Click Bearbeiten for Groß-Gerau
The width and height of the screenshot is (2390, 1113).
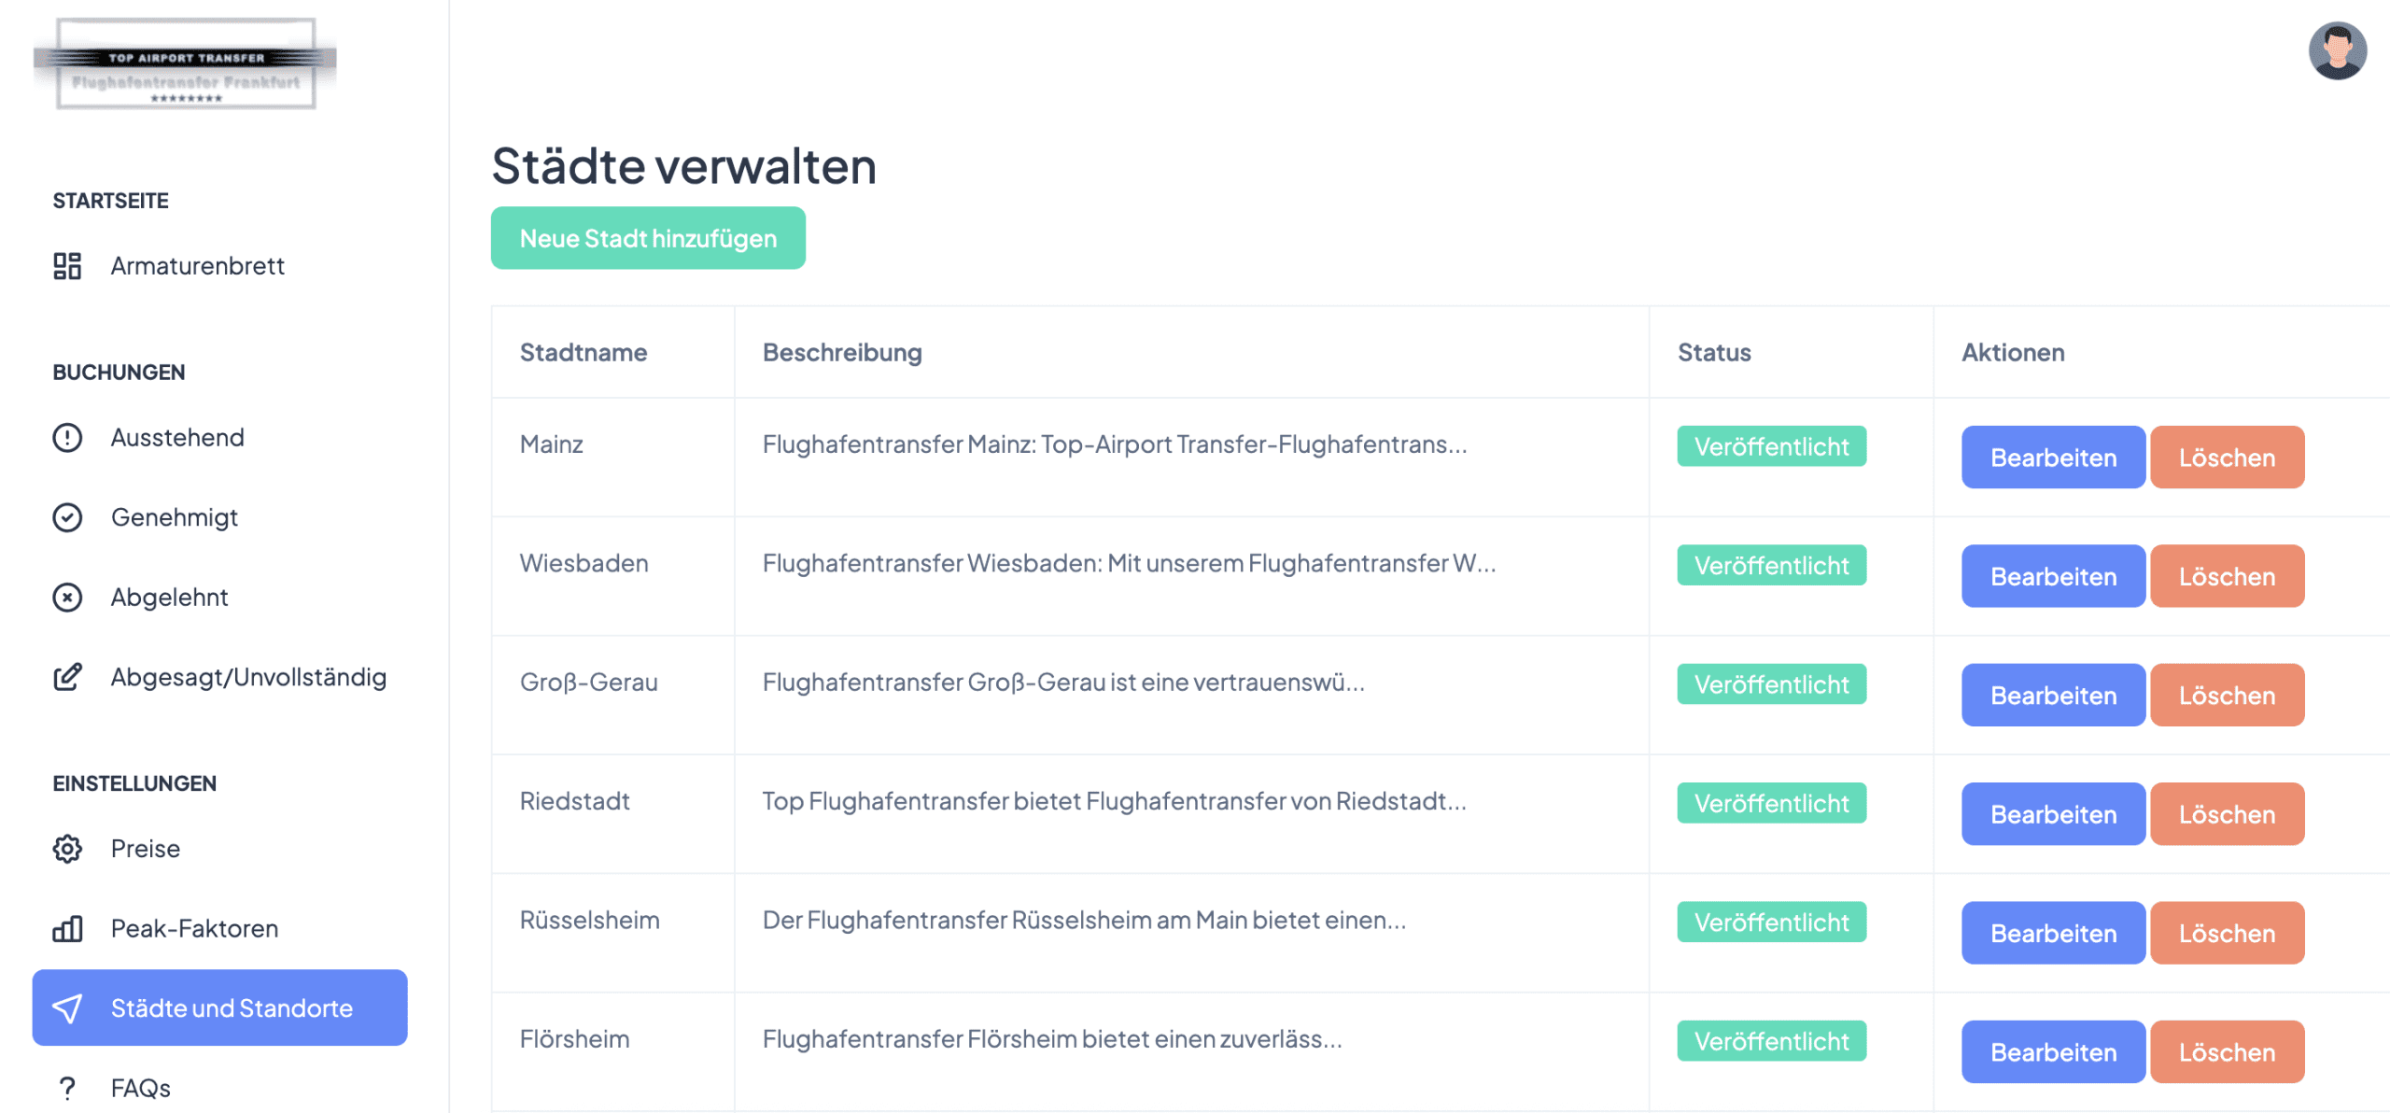pos(2052,696)
